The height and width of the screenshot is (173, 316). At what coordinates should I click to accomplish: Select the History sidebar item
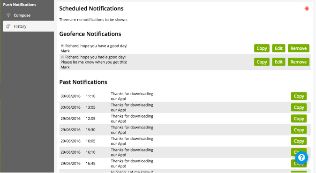[29, 26]
